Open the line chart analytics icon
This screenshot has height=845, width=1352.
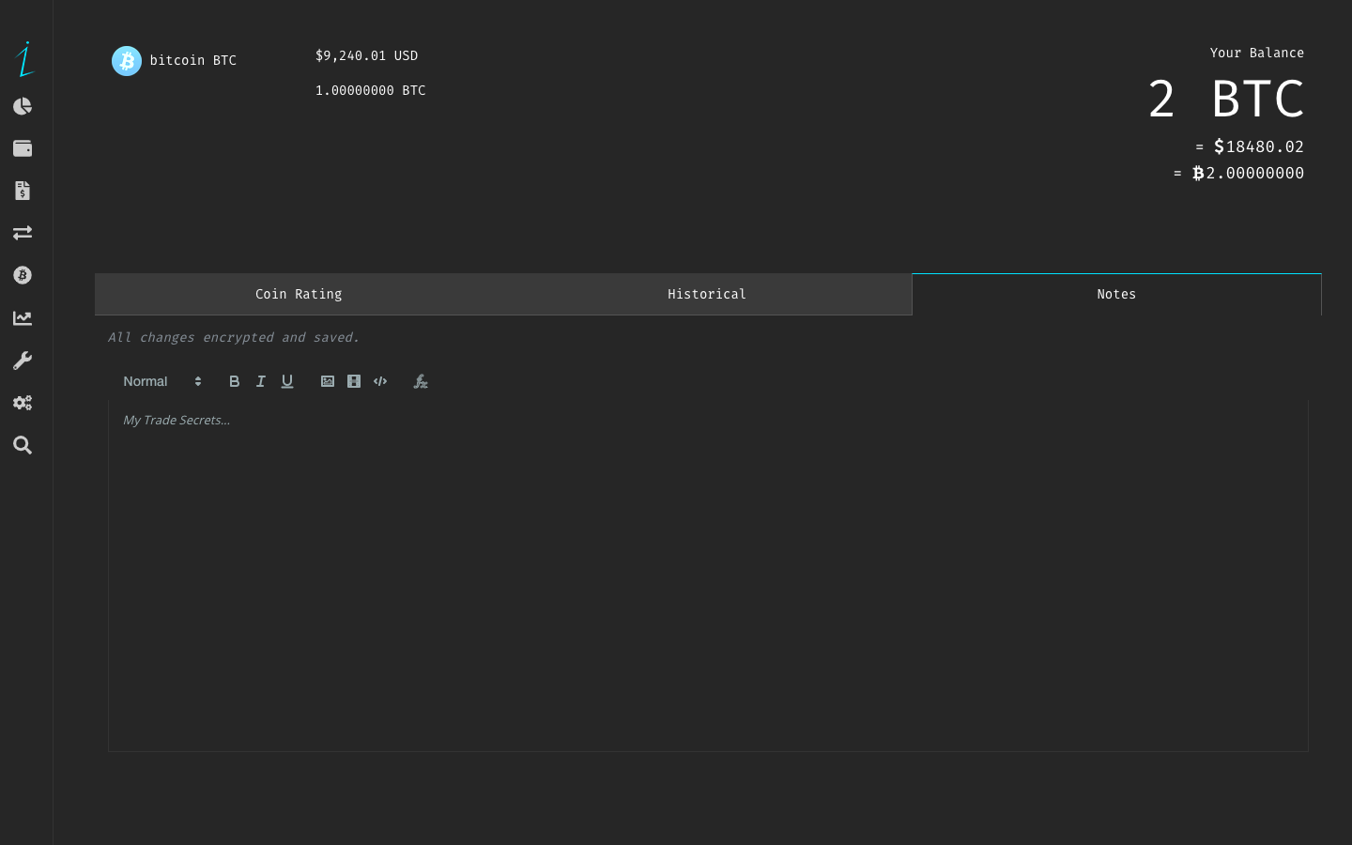pos(23,318)
